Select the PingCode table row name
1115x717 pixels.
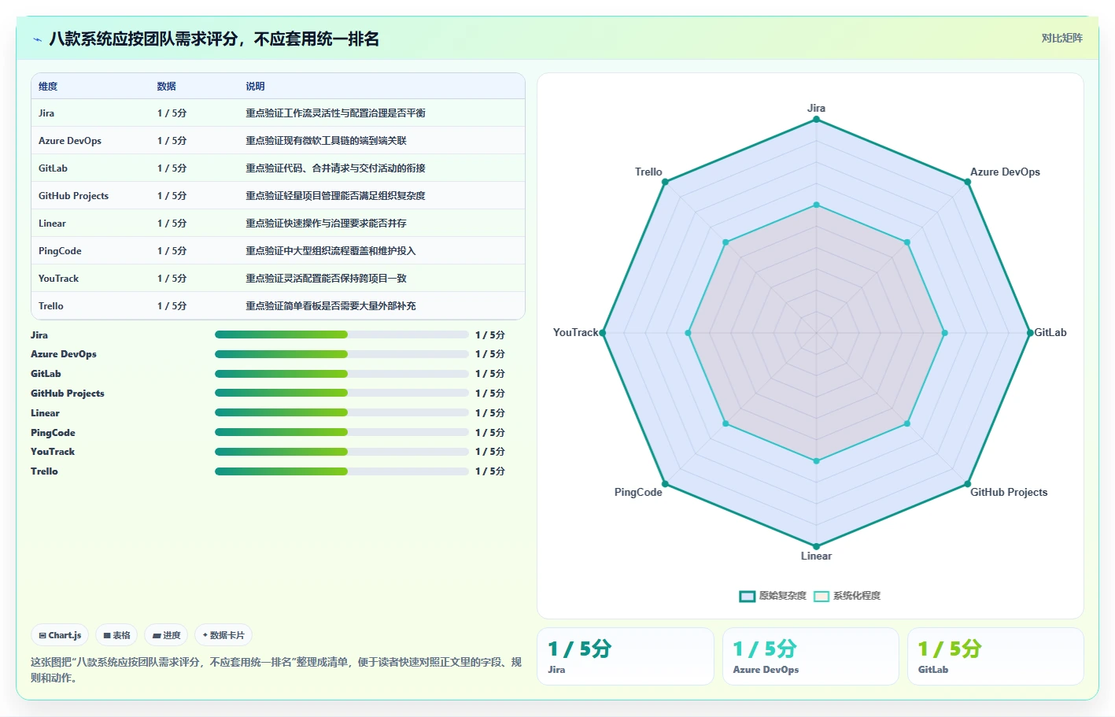pos(60,251)
